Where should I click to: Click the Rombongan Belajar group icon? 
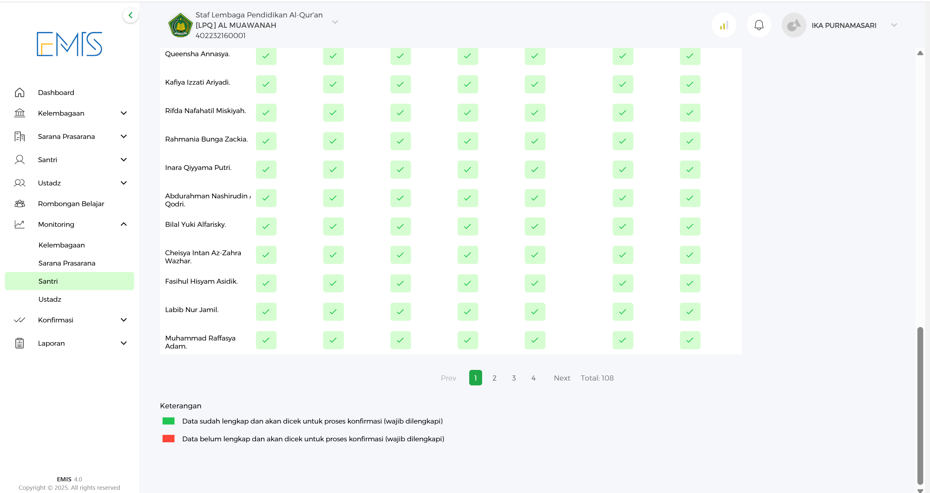[x=19, y=204]
